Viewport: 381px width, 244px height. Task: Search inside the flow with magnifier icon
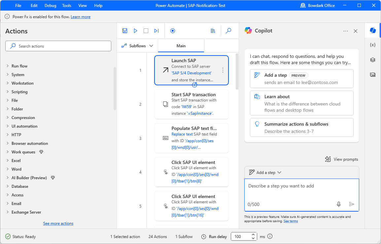point(228,31)
